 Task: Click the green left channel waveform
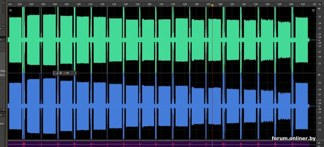pos(159,40)
